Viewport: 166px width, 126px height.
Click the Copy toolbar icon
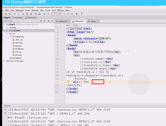click(x=27, y=14)
